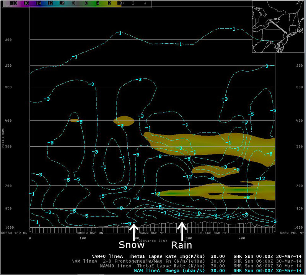Viewport: 306px width, 275px height.
Task: Click the 53NW BGM NY station label
Action: [x=151, y=233]
